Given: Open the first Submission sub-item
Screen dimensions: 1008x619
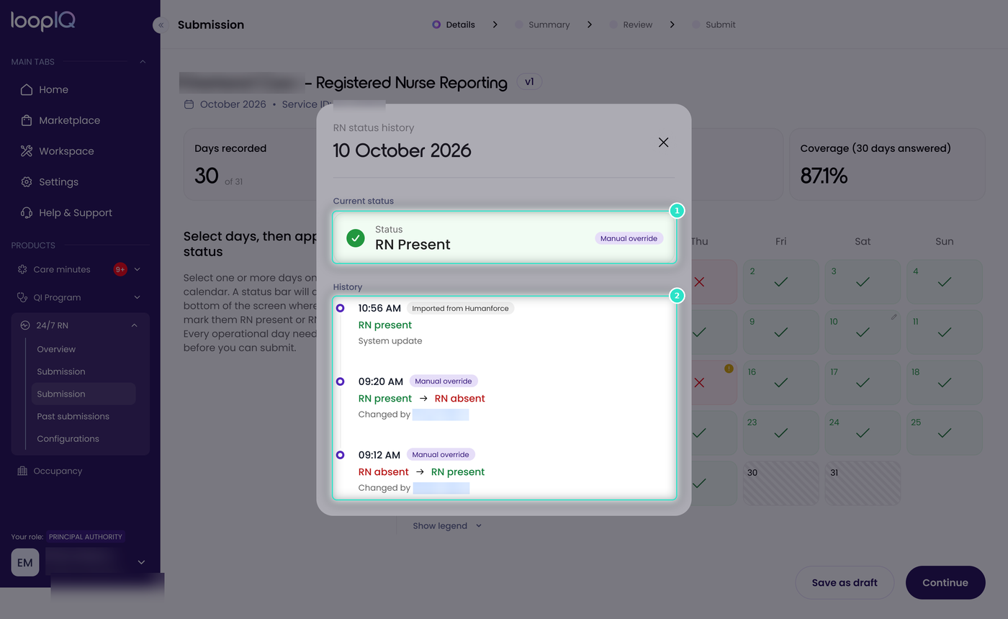Looking at the screenshot, I should pyautogui.click(x=61, y=371).
